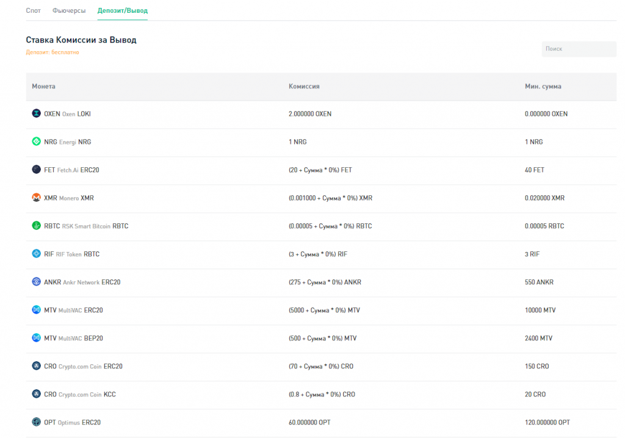Click the Монета column header

43,87
